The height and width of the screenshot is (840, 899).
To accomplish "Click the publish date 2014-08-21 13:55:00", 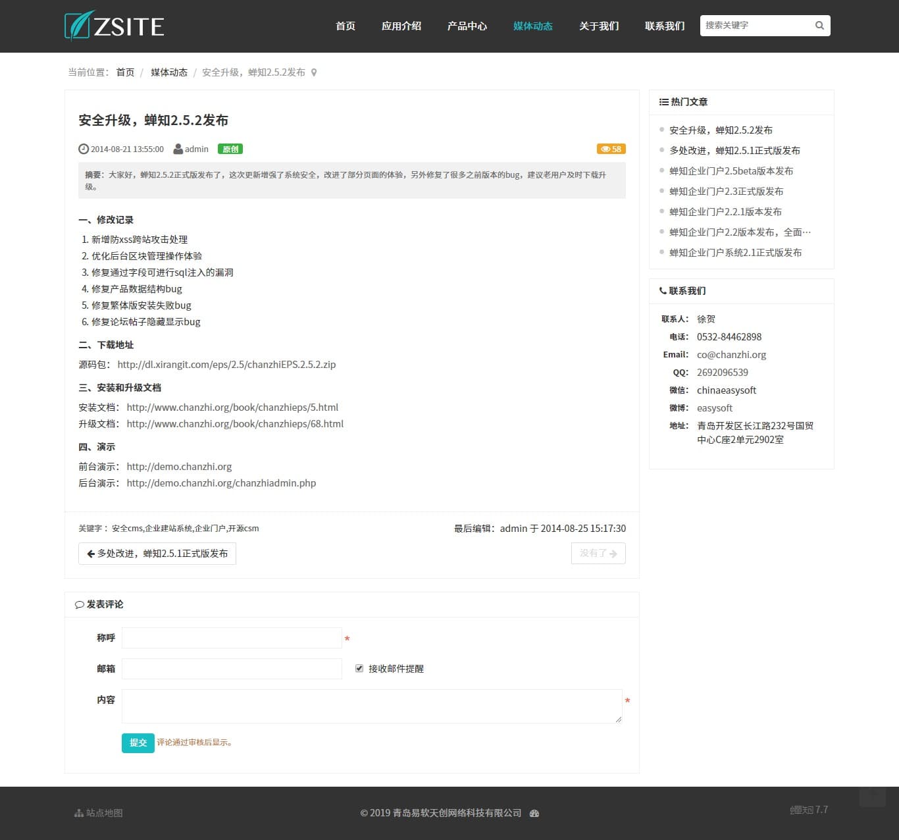I will click(x=127, y=149).
